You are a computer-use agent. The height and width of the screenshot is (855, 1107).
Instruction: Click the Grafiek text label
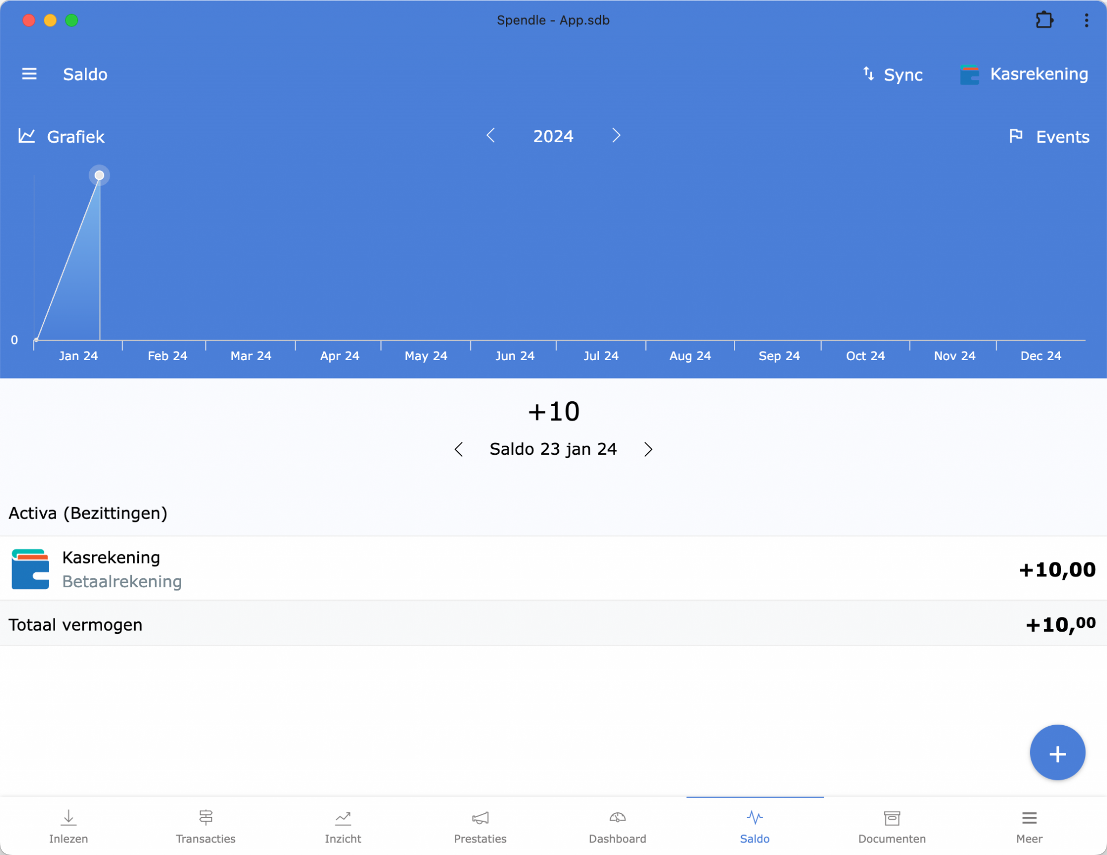click(x=76, y=137)
